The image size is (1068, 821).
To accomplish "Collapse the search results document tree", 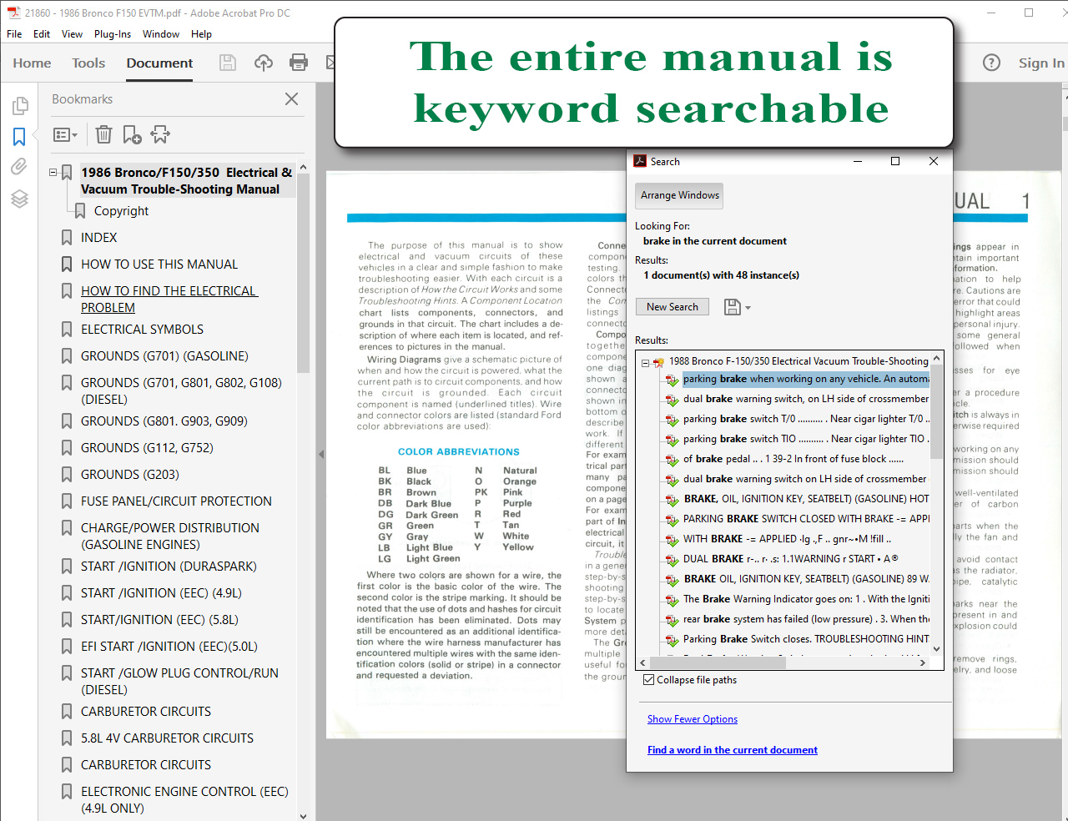I will [645, 362].
